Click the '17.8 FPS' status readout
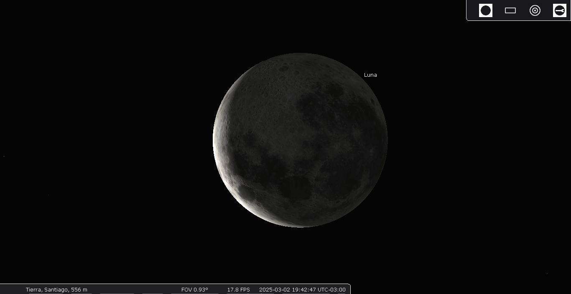Viewport: 571px width, 294px height. [238, 289]
